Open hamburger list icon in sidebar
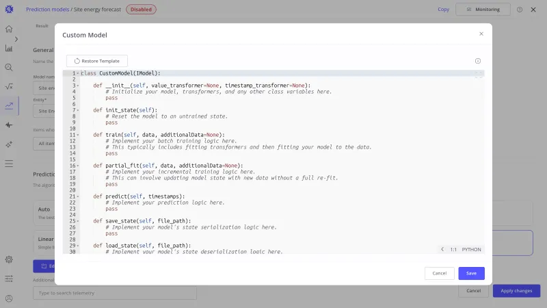Viewport: 547px width, 308px height. pos(9,164)
